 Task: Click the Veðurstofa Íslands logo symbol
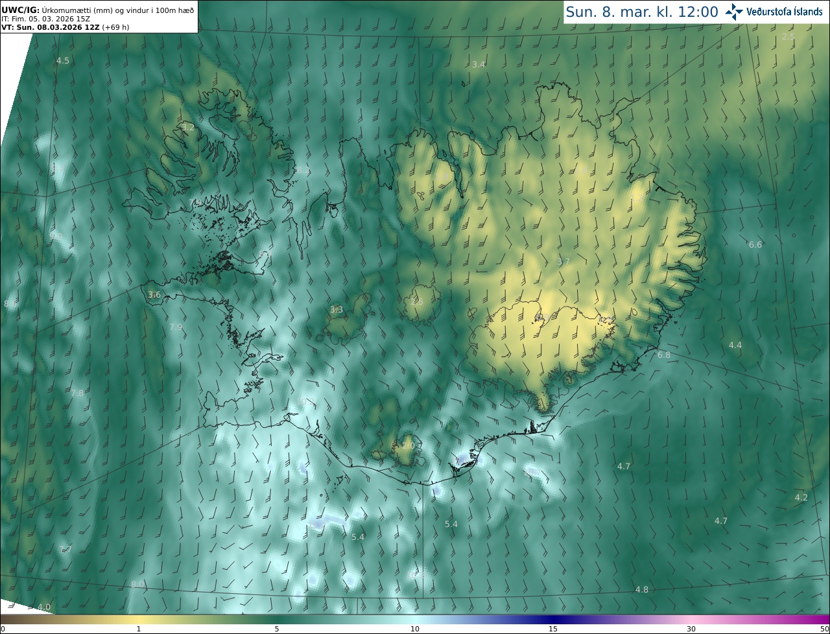pos(735,12)
